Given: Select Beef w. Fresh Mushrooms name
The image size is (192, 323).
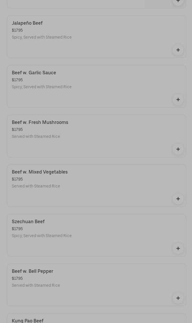Looking at the screenshot, I should click(40, 122).
